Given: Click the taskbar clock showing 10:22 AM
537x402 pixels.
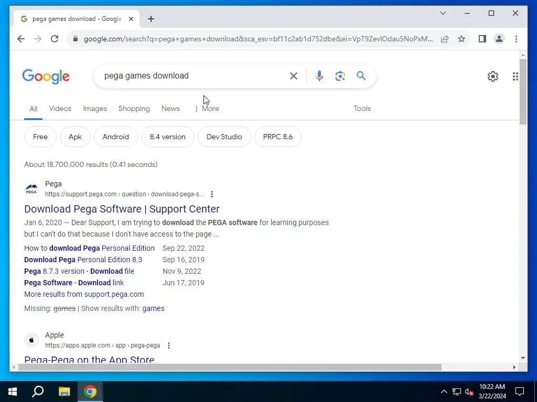Looking at the screenshot, I should tap(492, 392).
